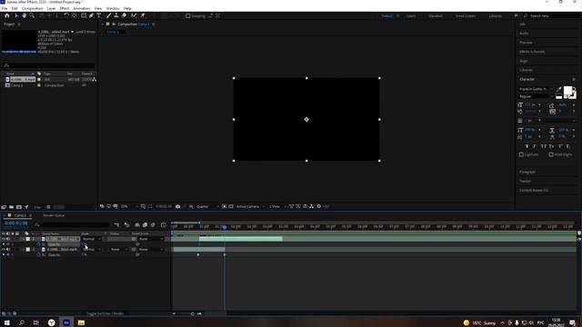The height and width of the screenshot is (327, 582).
Task: Delete selected project item trash icon
Action: click(48, 207)
